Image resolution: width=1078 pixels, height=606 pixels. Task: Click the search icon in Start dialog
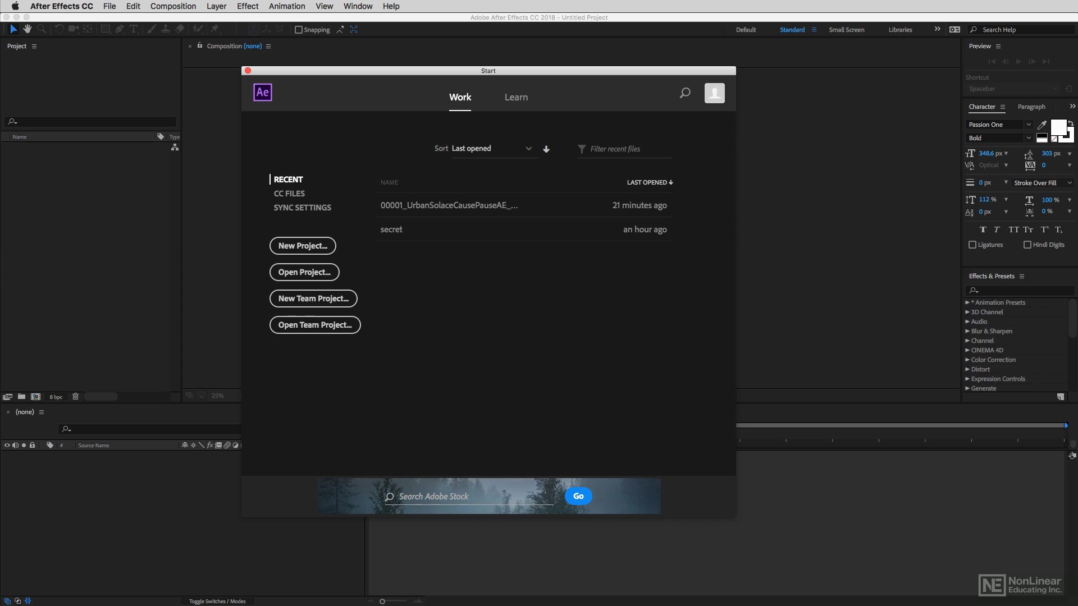coord(684,93)
